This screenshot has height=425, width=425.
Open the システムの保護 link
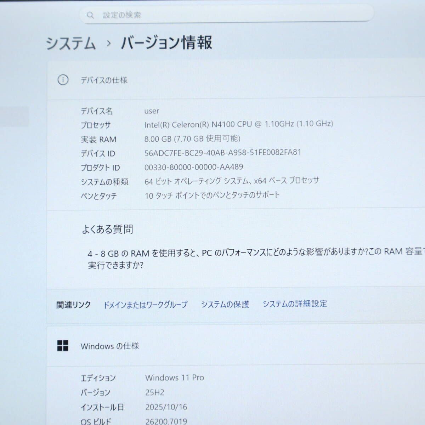point(225,304)
